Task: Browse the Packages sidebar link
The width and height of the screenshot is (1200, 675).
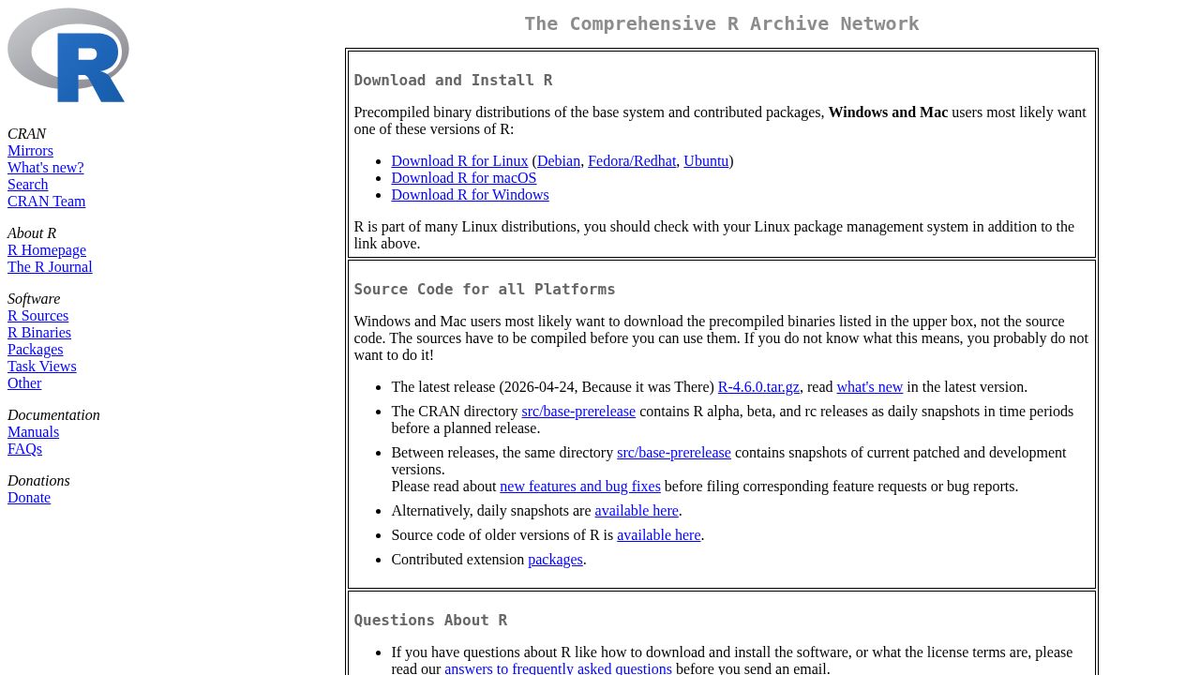Action: pos(35,350)
